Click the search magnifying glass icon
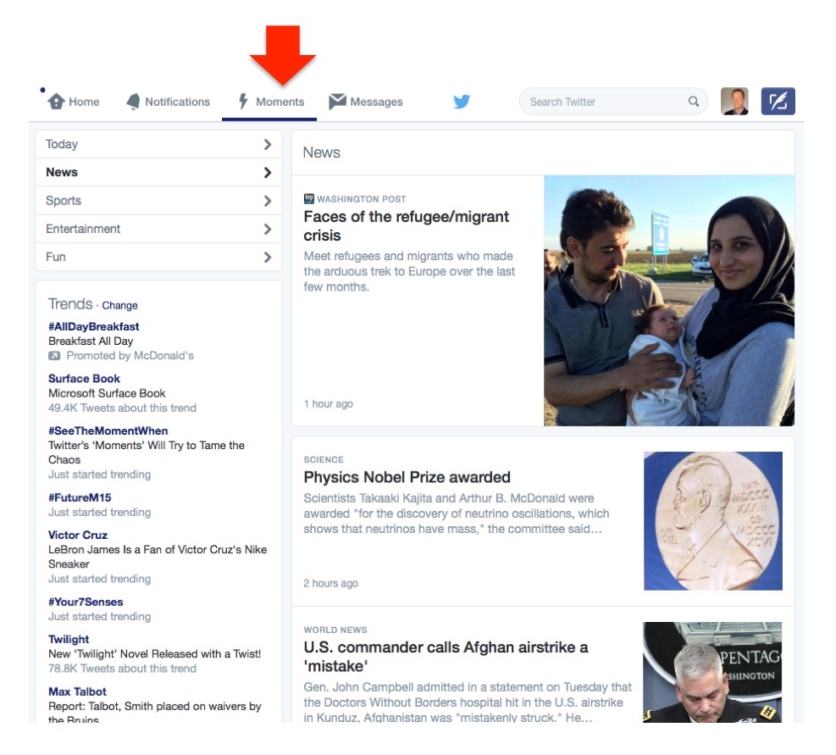This screenshot has width=836, height=755. (x=694, y=102)
